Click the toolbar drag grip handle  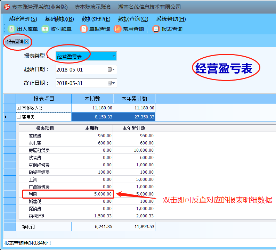click(5, 29)
